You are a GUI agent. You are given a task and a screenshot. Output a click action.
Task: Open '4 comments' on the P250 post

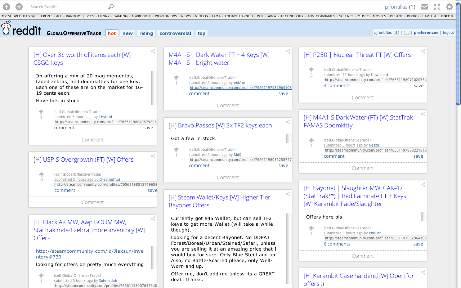coord(337,86)
